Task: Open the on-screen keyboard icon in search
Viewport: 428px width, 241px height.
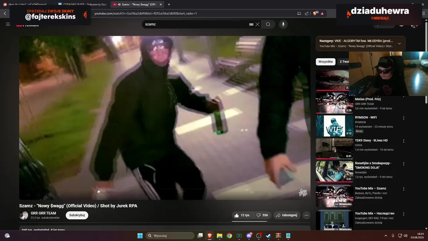Action: pyautogui.click(x=251, y=24)
